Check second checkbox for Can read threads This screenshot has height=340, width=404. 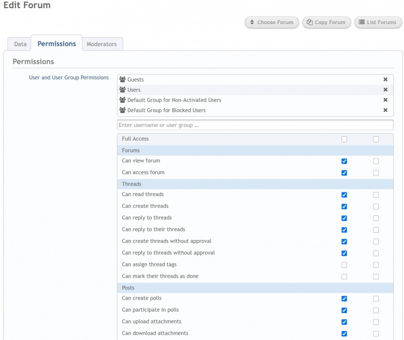tap(376, 195)
